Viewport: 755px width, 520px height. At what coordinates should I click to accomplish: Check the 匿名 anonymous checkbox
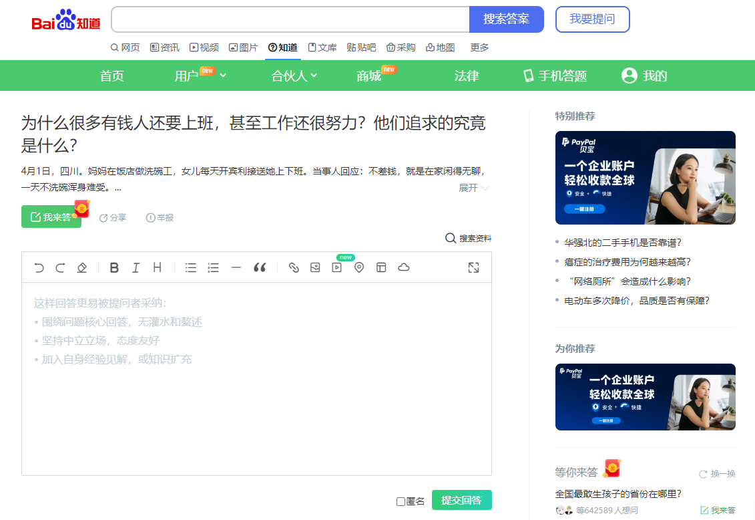[401, 501]
